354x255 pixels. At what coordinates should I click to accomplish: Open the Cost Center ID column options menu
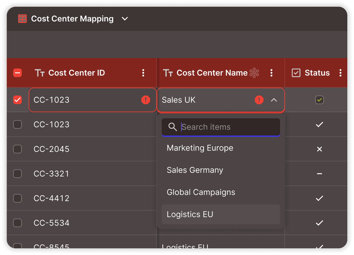coord(143,73)
